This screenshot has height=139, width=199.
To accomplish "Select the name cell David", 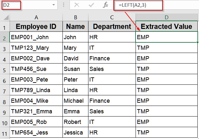I will coord(76,58).
